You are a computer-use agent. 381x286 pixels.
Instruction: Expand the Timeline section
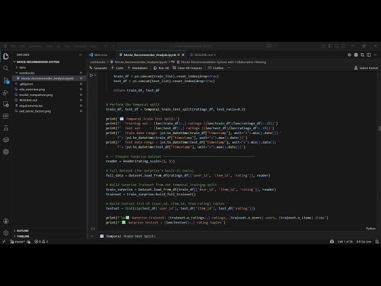22,236
